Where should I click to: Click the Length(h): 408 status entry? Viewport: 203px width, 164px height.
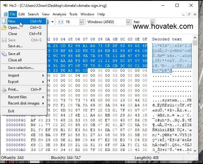(x=146, y=158)
